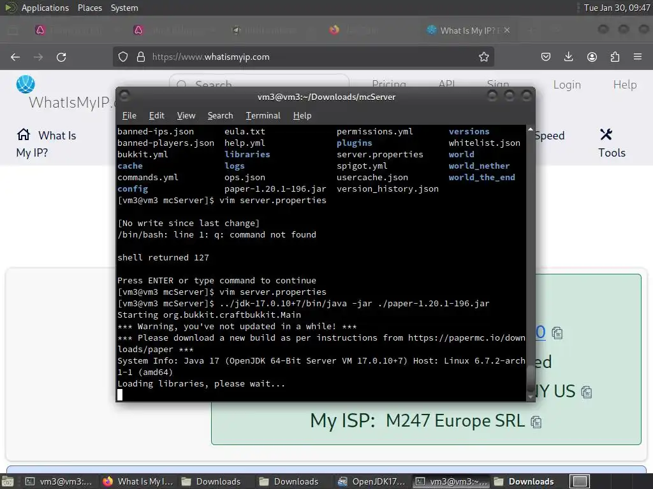The image size is (653, 489).
Task: Open the Places menu in top panel
Action: tap(89, 8)
